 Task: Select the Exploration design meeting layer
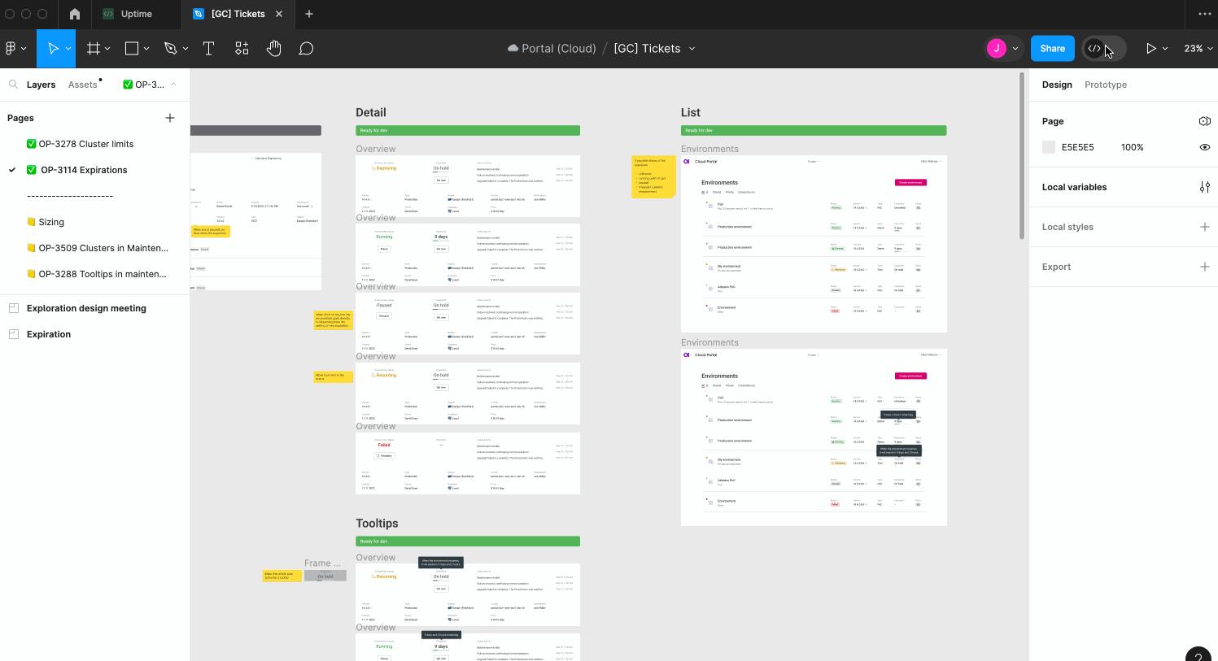point(86,308)
